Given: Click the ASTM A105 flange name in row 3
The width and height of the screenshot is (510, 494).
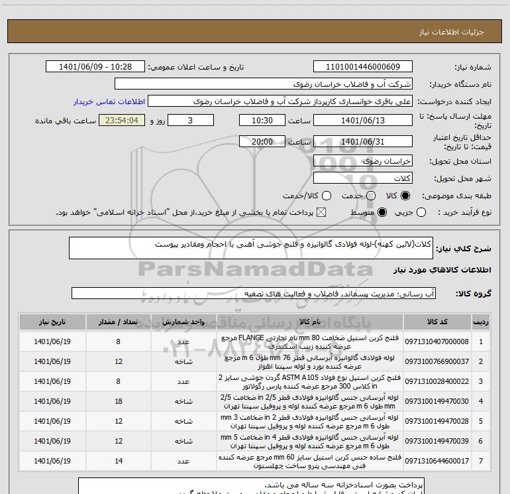Looking at the screenshot, I should pyautogui.click(x=310, y=382).
